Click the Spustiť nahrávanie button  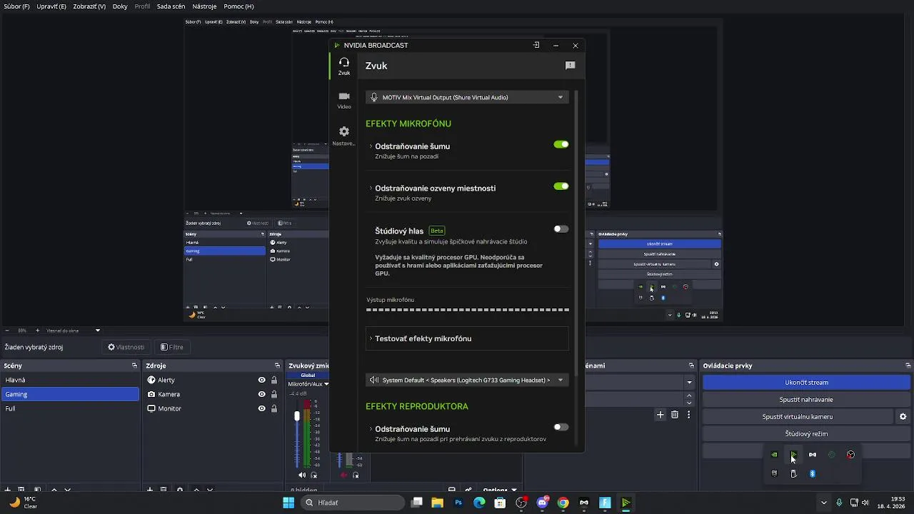click(x=806, y=400)
